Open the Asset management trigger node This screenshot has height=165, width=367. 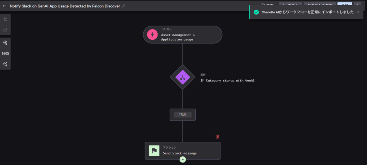[x=182, y=34]
